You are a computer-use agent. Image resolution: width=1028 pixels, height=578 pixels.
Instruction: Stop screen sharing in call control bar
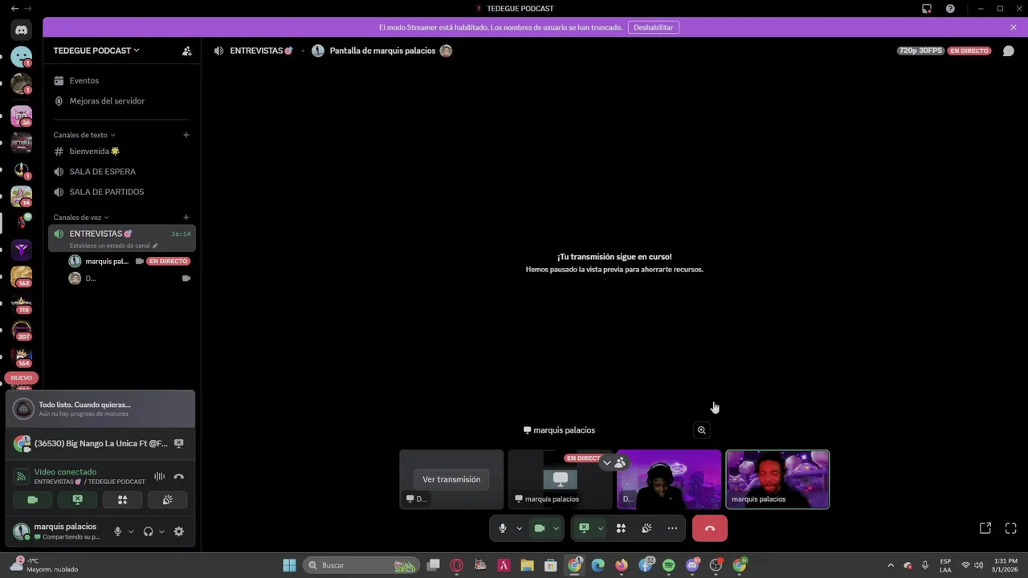[x=584, y=528]
